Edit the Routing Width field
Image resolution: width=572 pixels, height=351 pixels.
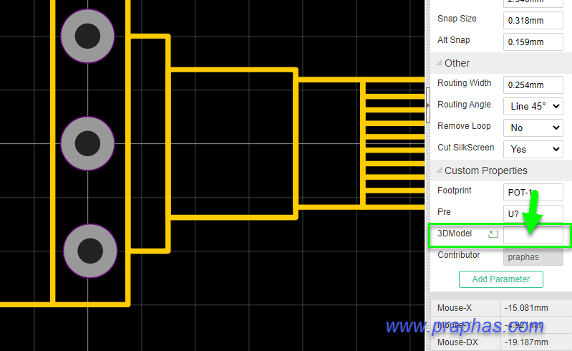point(533,85)
